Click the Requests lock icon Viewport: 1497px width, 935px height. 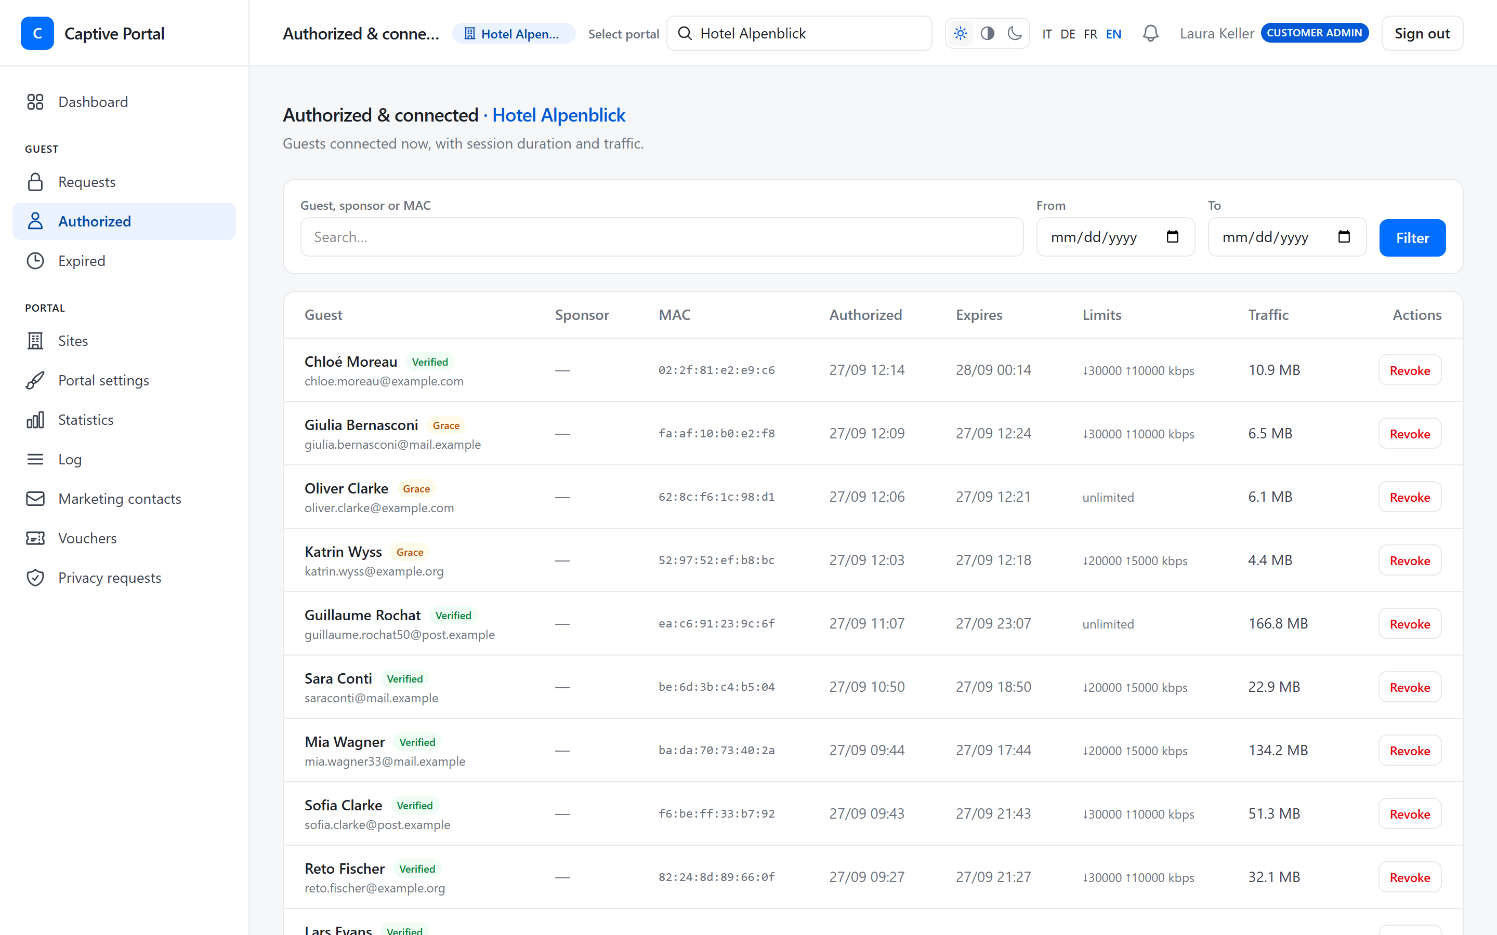35,182
